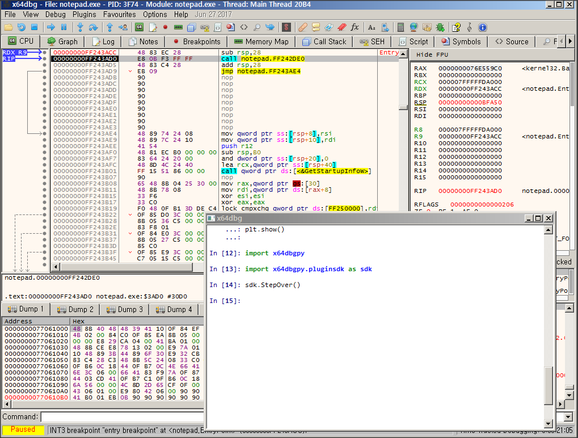Open the Options menu
This screenshot has width=578, height=438.
pos(155,14)
